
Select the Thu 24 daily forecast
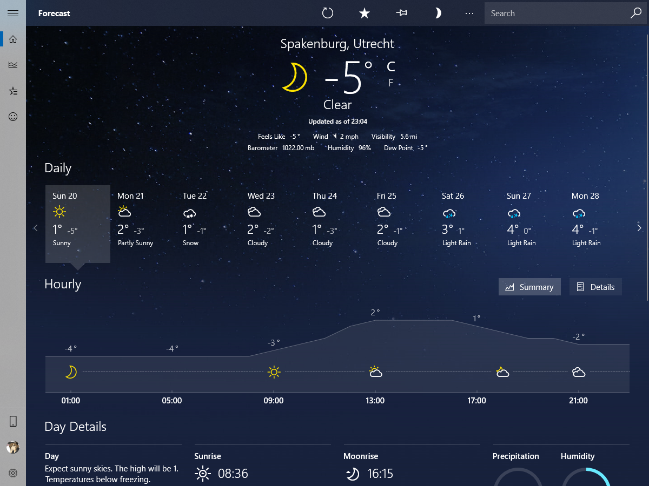pos(337,224)
